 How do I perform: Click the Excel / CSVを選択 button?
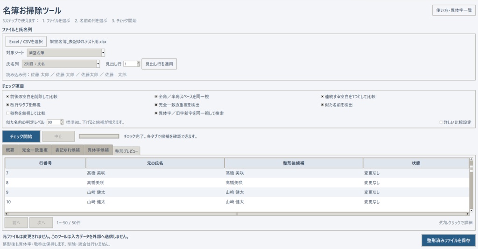coord(26,42)
